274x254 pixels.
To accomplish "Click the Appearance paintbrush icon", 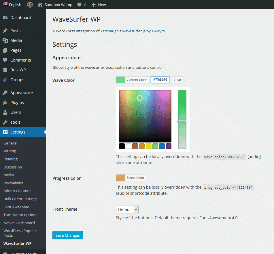I will point(5,92).
